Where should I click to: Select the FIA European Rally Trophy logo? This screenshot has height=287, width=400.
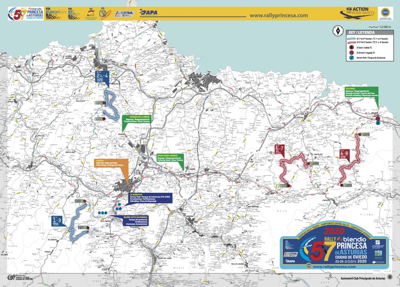(x=54, y=13)
